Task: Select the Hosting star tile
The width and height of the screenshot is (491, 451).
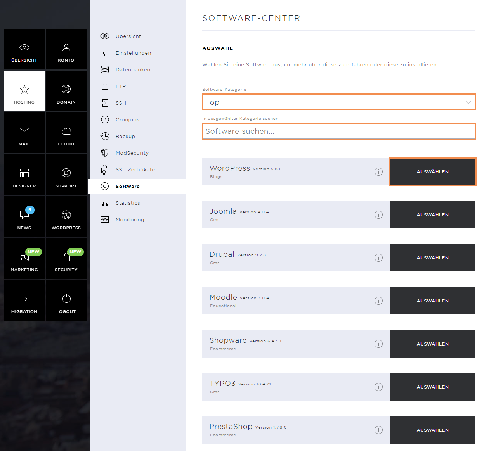Action: click(x=24, y=91)
